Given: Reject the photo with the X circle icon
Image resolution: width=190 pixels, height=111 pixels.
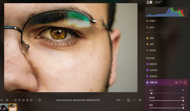Looking at the screenshot, I should pos(7,100).
